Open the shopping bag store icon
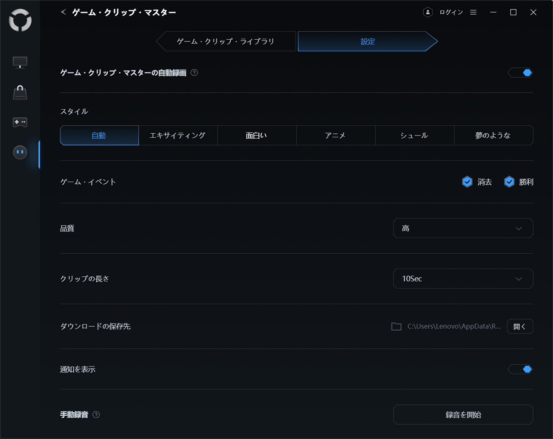Image resolution: width=553 pixels, height=439 pixels. tap(20, 92)
